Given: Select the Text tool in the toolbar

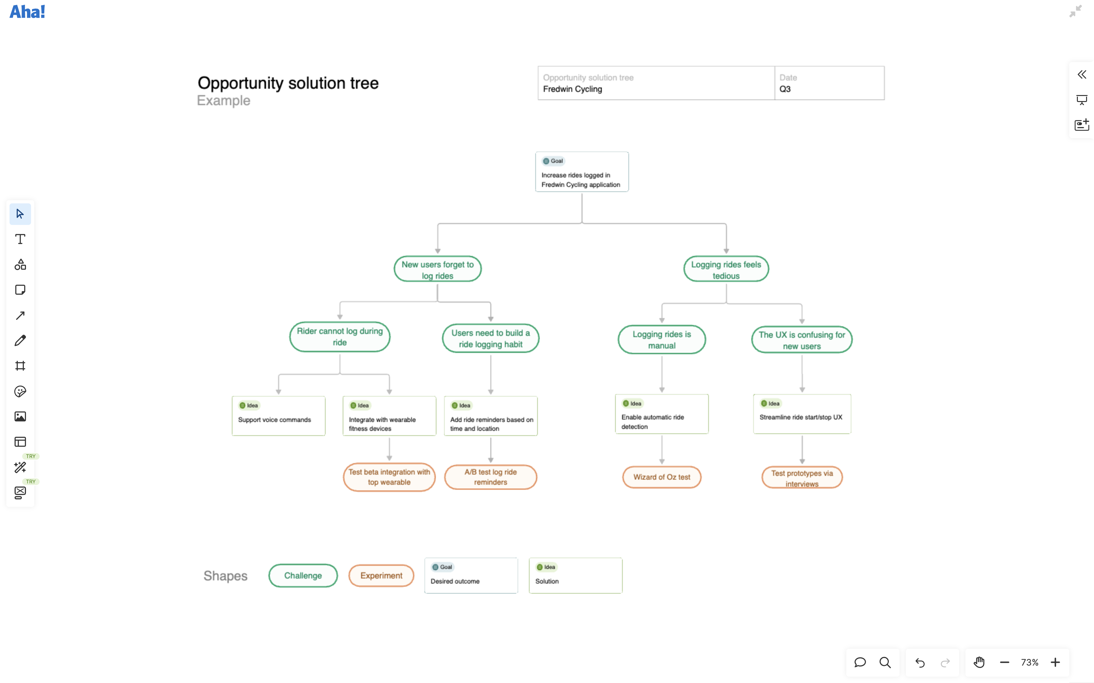Looking at the screenshot, I should point(20,239).
